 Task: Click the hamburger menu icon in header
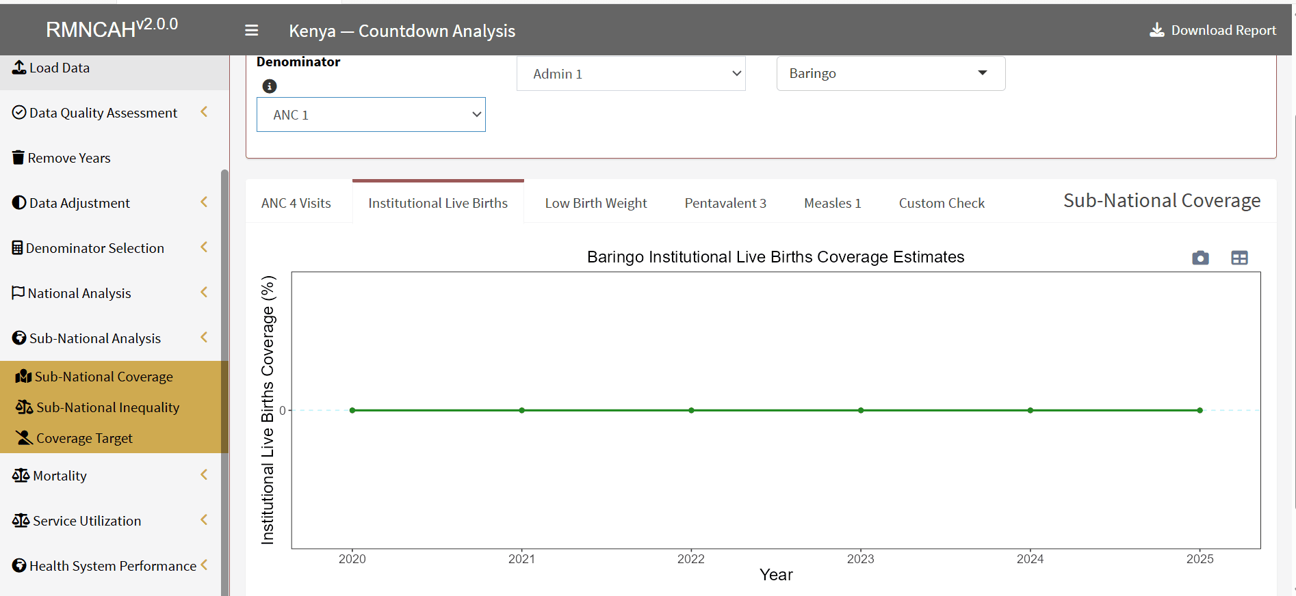pos(251,30)
